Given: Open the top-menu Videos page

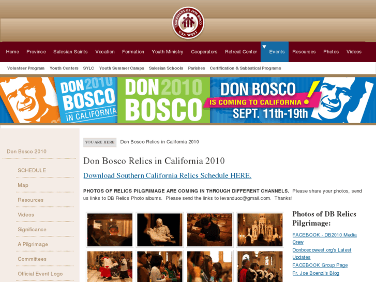Looking at the screenshot, I should coord(354,52).
